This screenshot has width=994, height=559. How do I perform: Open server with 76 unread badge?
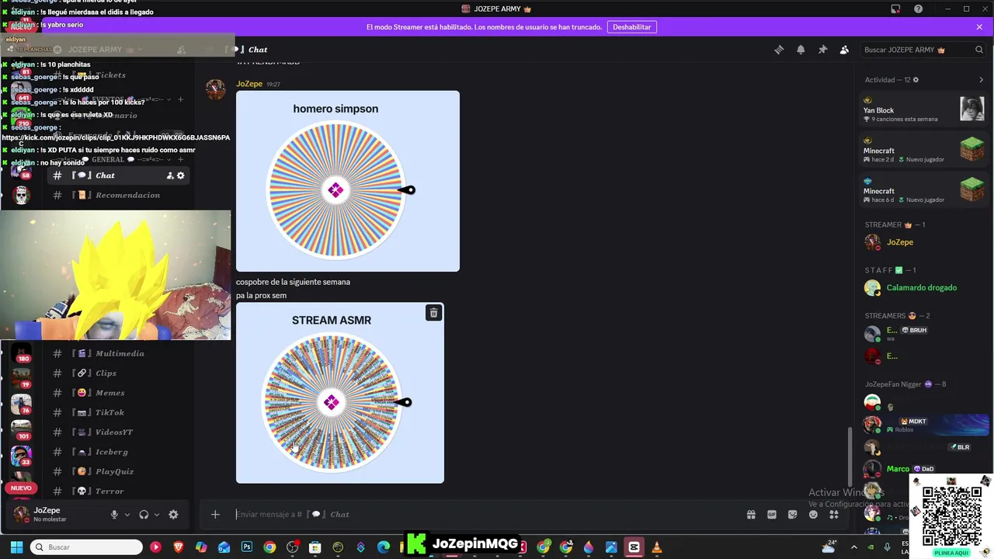[22, 404]
